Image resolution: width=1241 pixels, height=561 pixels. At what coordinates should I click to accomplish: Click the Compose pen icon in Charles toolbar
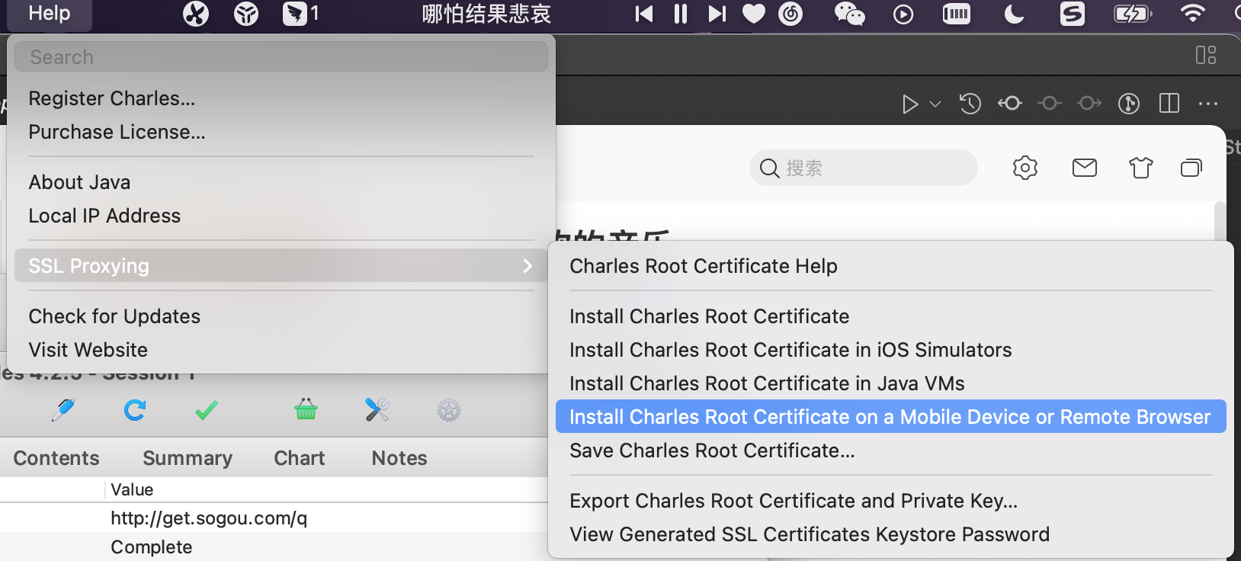click(63, 410)
